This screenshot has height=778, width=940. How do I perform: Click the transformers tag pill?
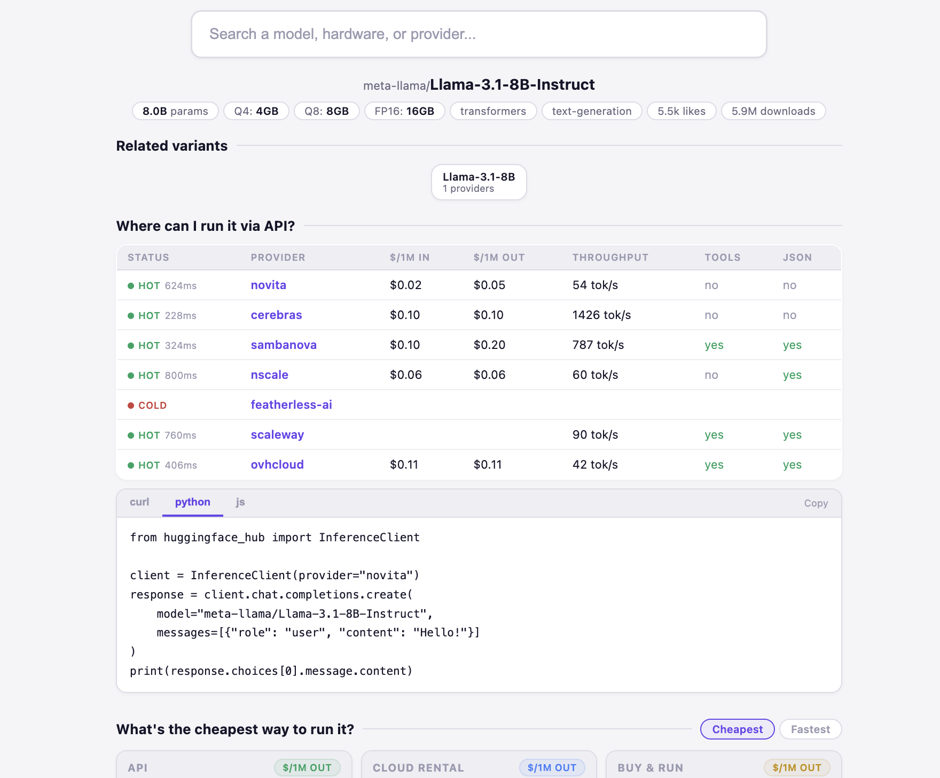tap(493, 111)
